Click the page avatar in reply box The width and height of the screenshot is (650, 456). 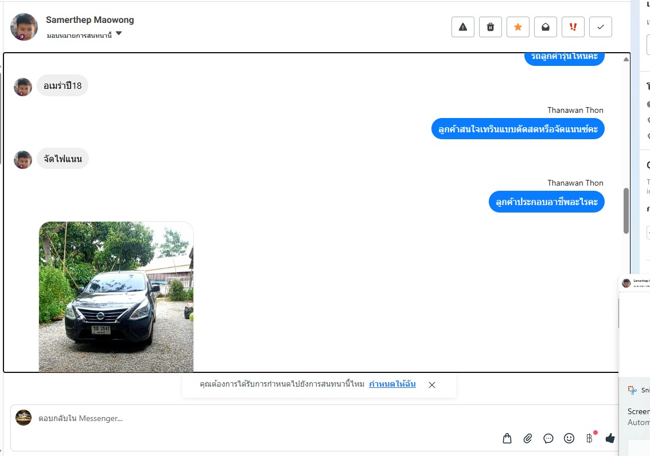[24, 418]
